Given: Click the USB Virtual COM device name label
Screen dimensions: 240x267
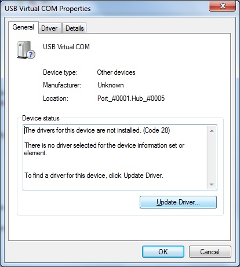Looking at the screenshot, I should (66, 47).
